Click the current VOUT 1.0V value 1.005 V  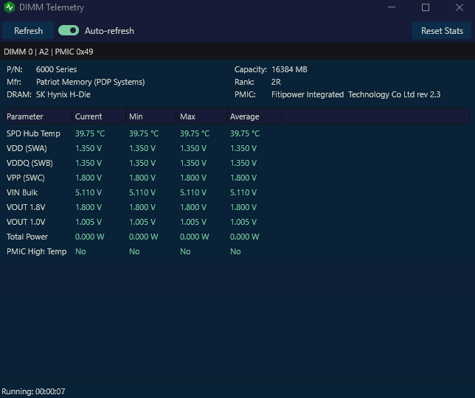point(89,222)
